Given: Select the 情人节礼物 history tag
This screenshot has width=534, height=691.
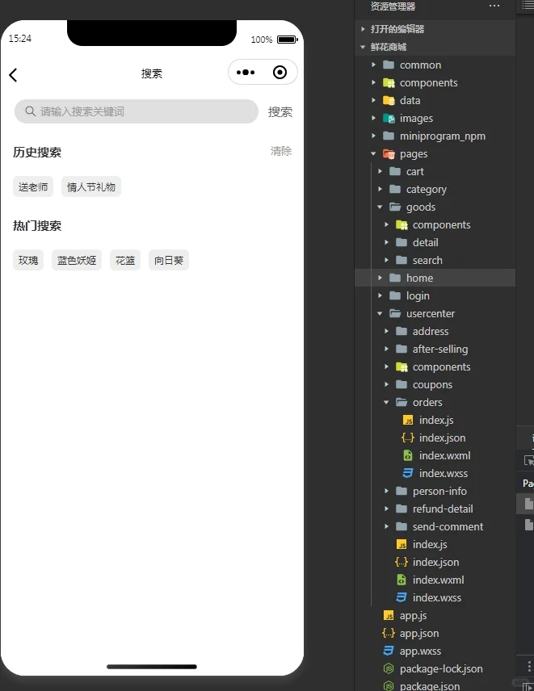Looking at the screenshot, I should click(91, 186).
